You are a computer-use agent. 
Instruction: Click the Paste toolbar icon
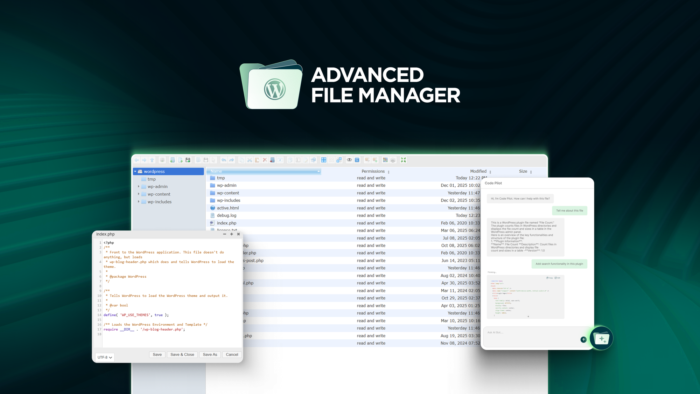pyautogui.click(x=257, y=160)
